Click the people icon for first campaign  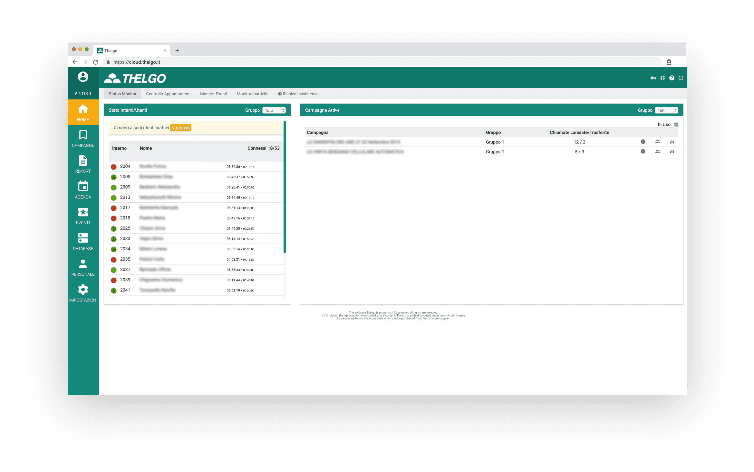pos(658,142)
